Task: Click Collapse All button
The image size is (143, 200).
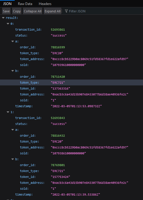Action: [33, 11]
